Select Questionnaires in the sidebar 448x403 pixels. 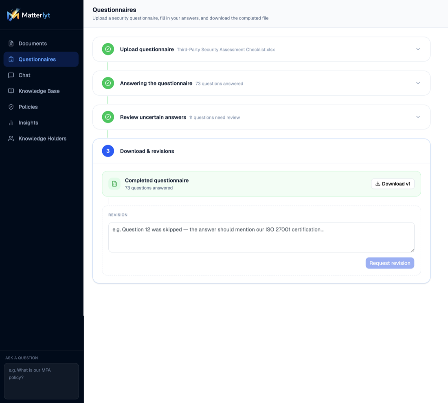click(x=41, y=59)
